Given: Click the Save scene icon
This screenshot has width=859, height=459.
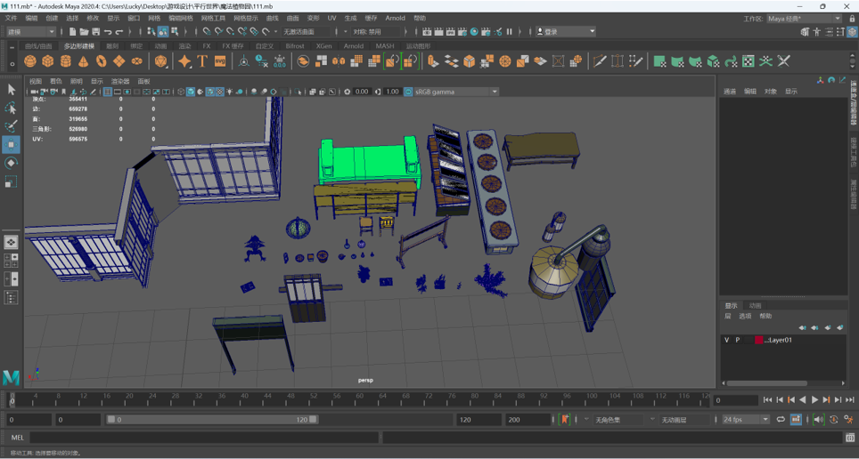Looking at the screenshot, I should coord(96,32).
